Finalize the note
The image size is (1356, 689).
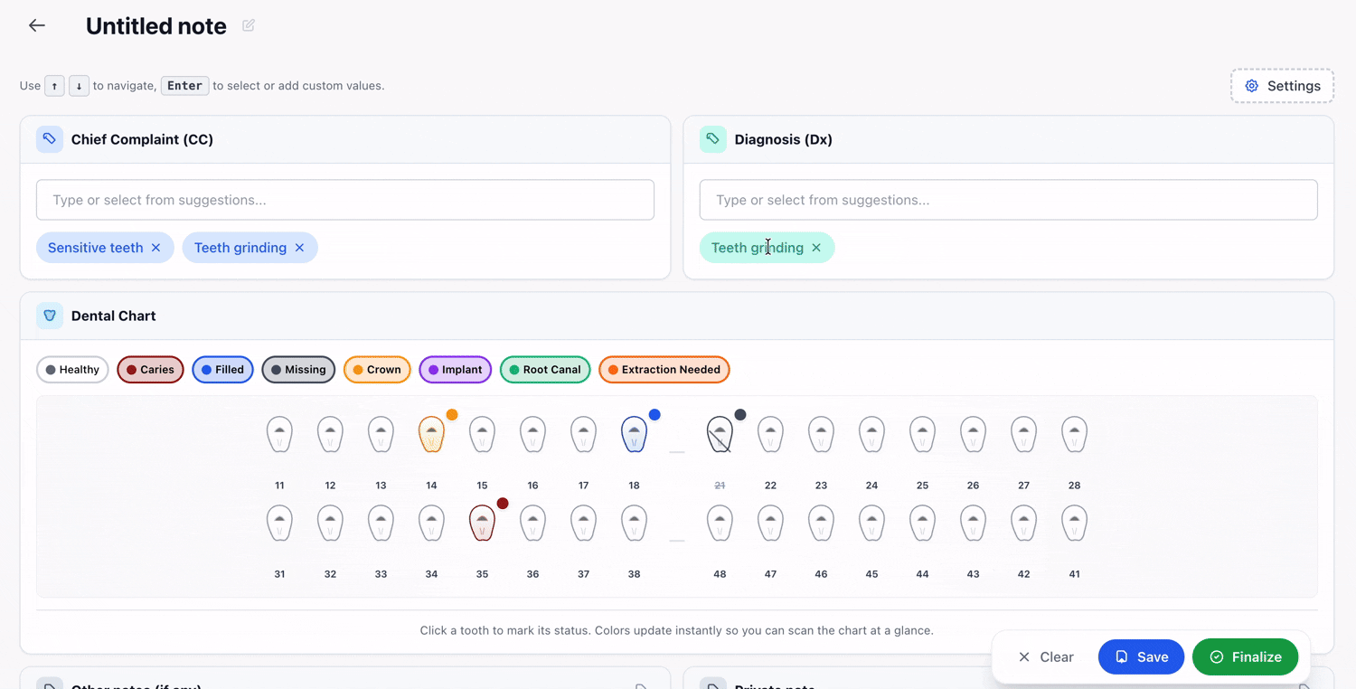tap(1245, 656)
